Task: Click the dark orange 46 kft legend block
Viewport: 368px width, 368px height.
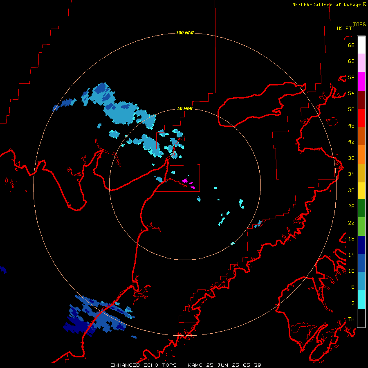Action: coord(361,136)
